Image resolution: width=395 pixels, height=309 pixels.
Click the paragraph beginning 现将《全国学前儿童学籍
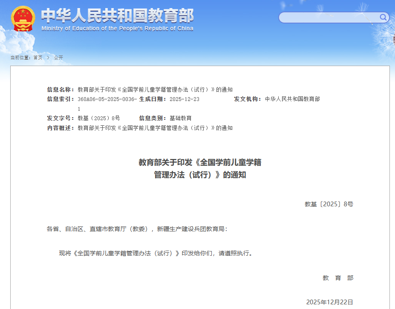(x=156, y=253)
